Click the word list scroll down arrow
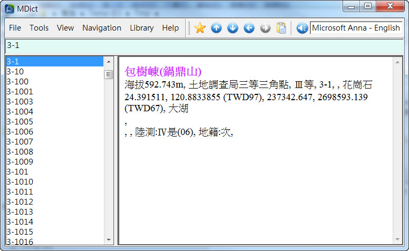Screen dimensions: 409x251 point(109,239)
